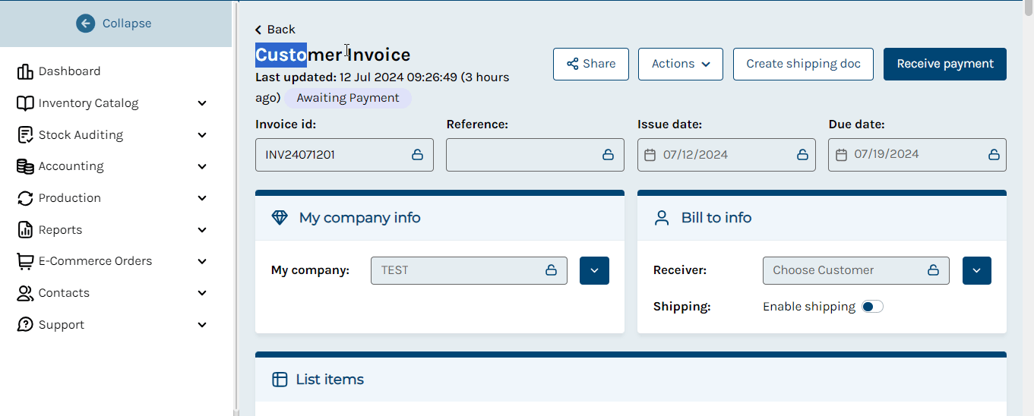The width and height of the screenshot is (1034, 416).
Task: Open the Dashboard chart icon
Action: pos(25,71)
